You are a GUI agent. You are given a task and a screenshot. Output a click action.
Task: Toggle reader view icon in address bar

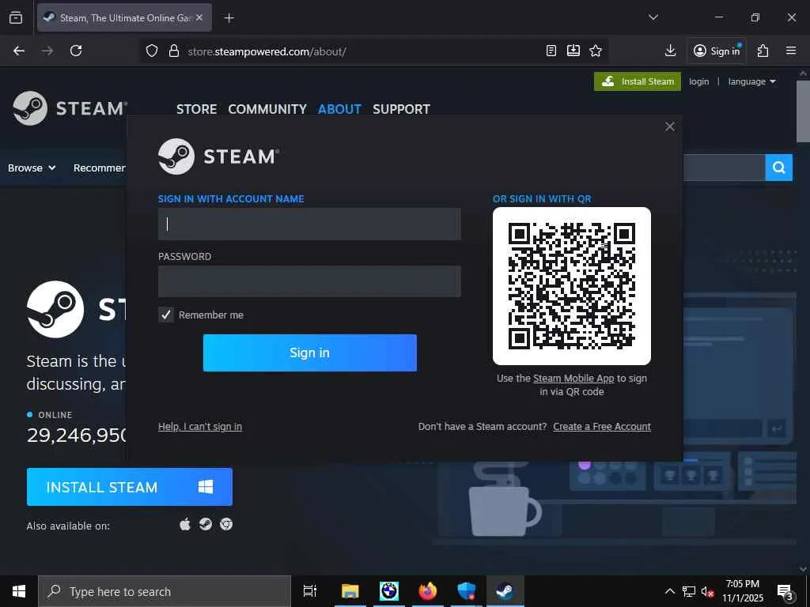pyautogui.click(x=551, y=51)
